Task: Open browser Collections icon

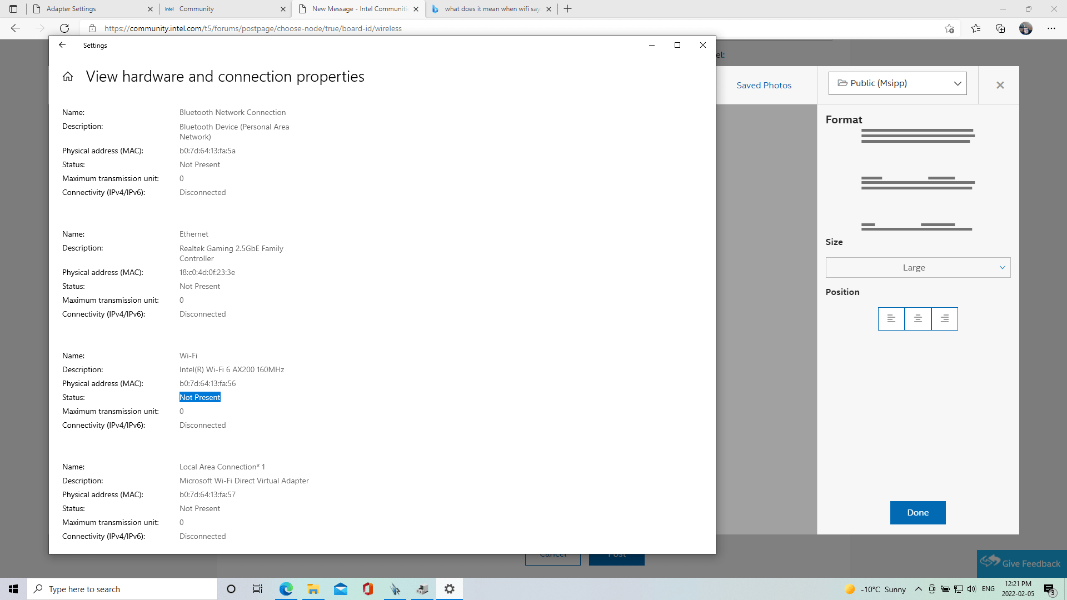Action: tap(1000, 28)
